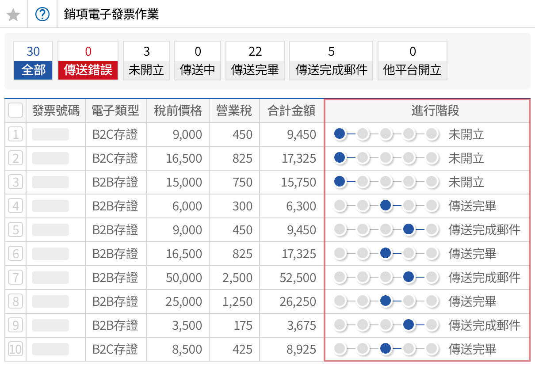Click the second progress dot on row 10
Screen dimensions: 535x366
(363, 349)
